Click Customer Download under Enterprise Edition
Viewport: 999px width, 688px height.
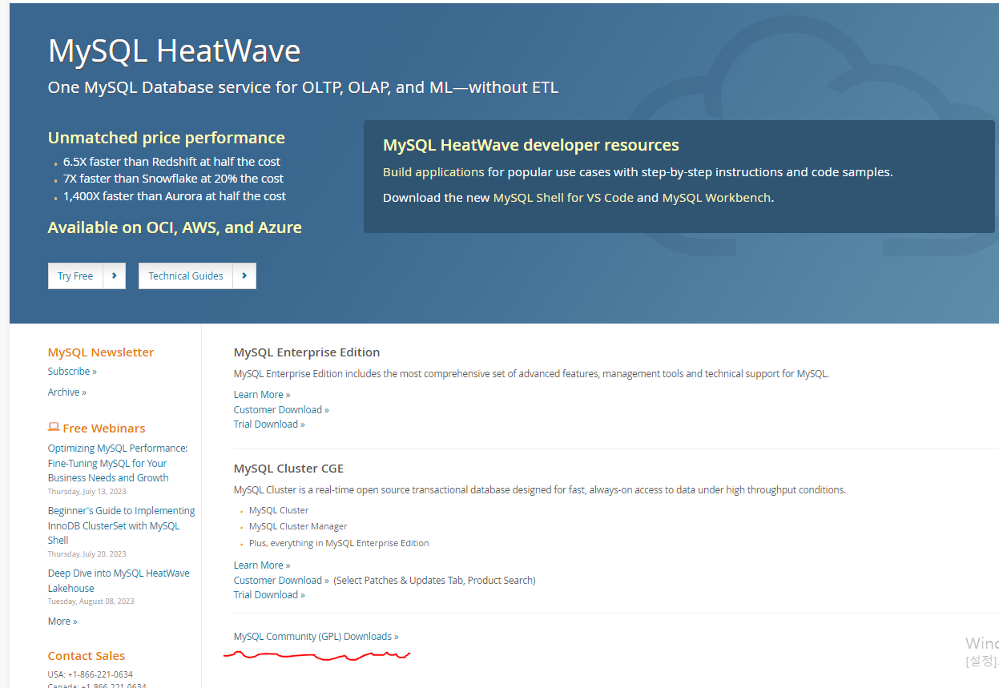point(281,410)
